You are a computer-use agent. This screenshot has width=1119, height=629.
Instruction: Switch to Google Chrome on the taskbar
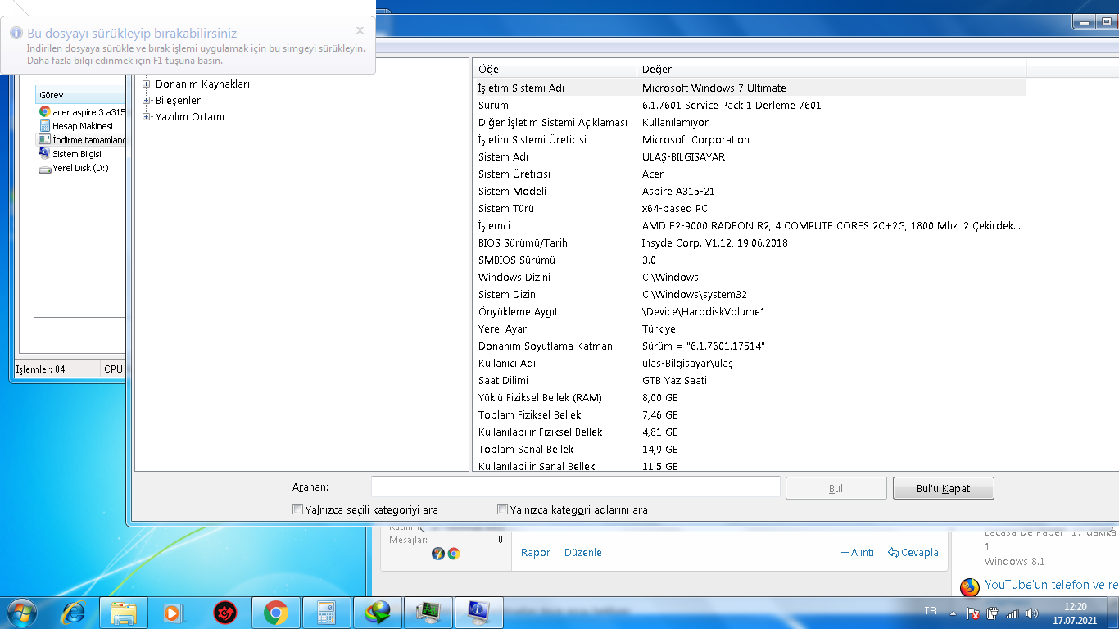tap(275, 613)
